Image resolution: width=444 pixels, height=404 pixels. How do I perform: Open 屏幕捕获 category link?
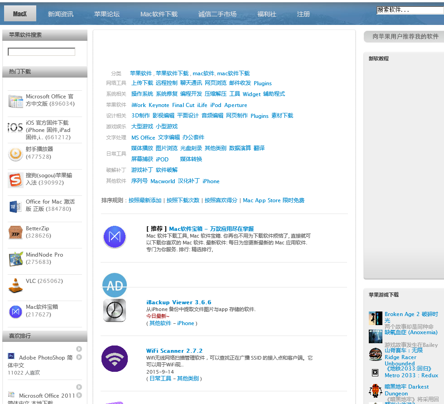click(142, 159)
